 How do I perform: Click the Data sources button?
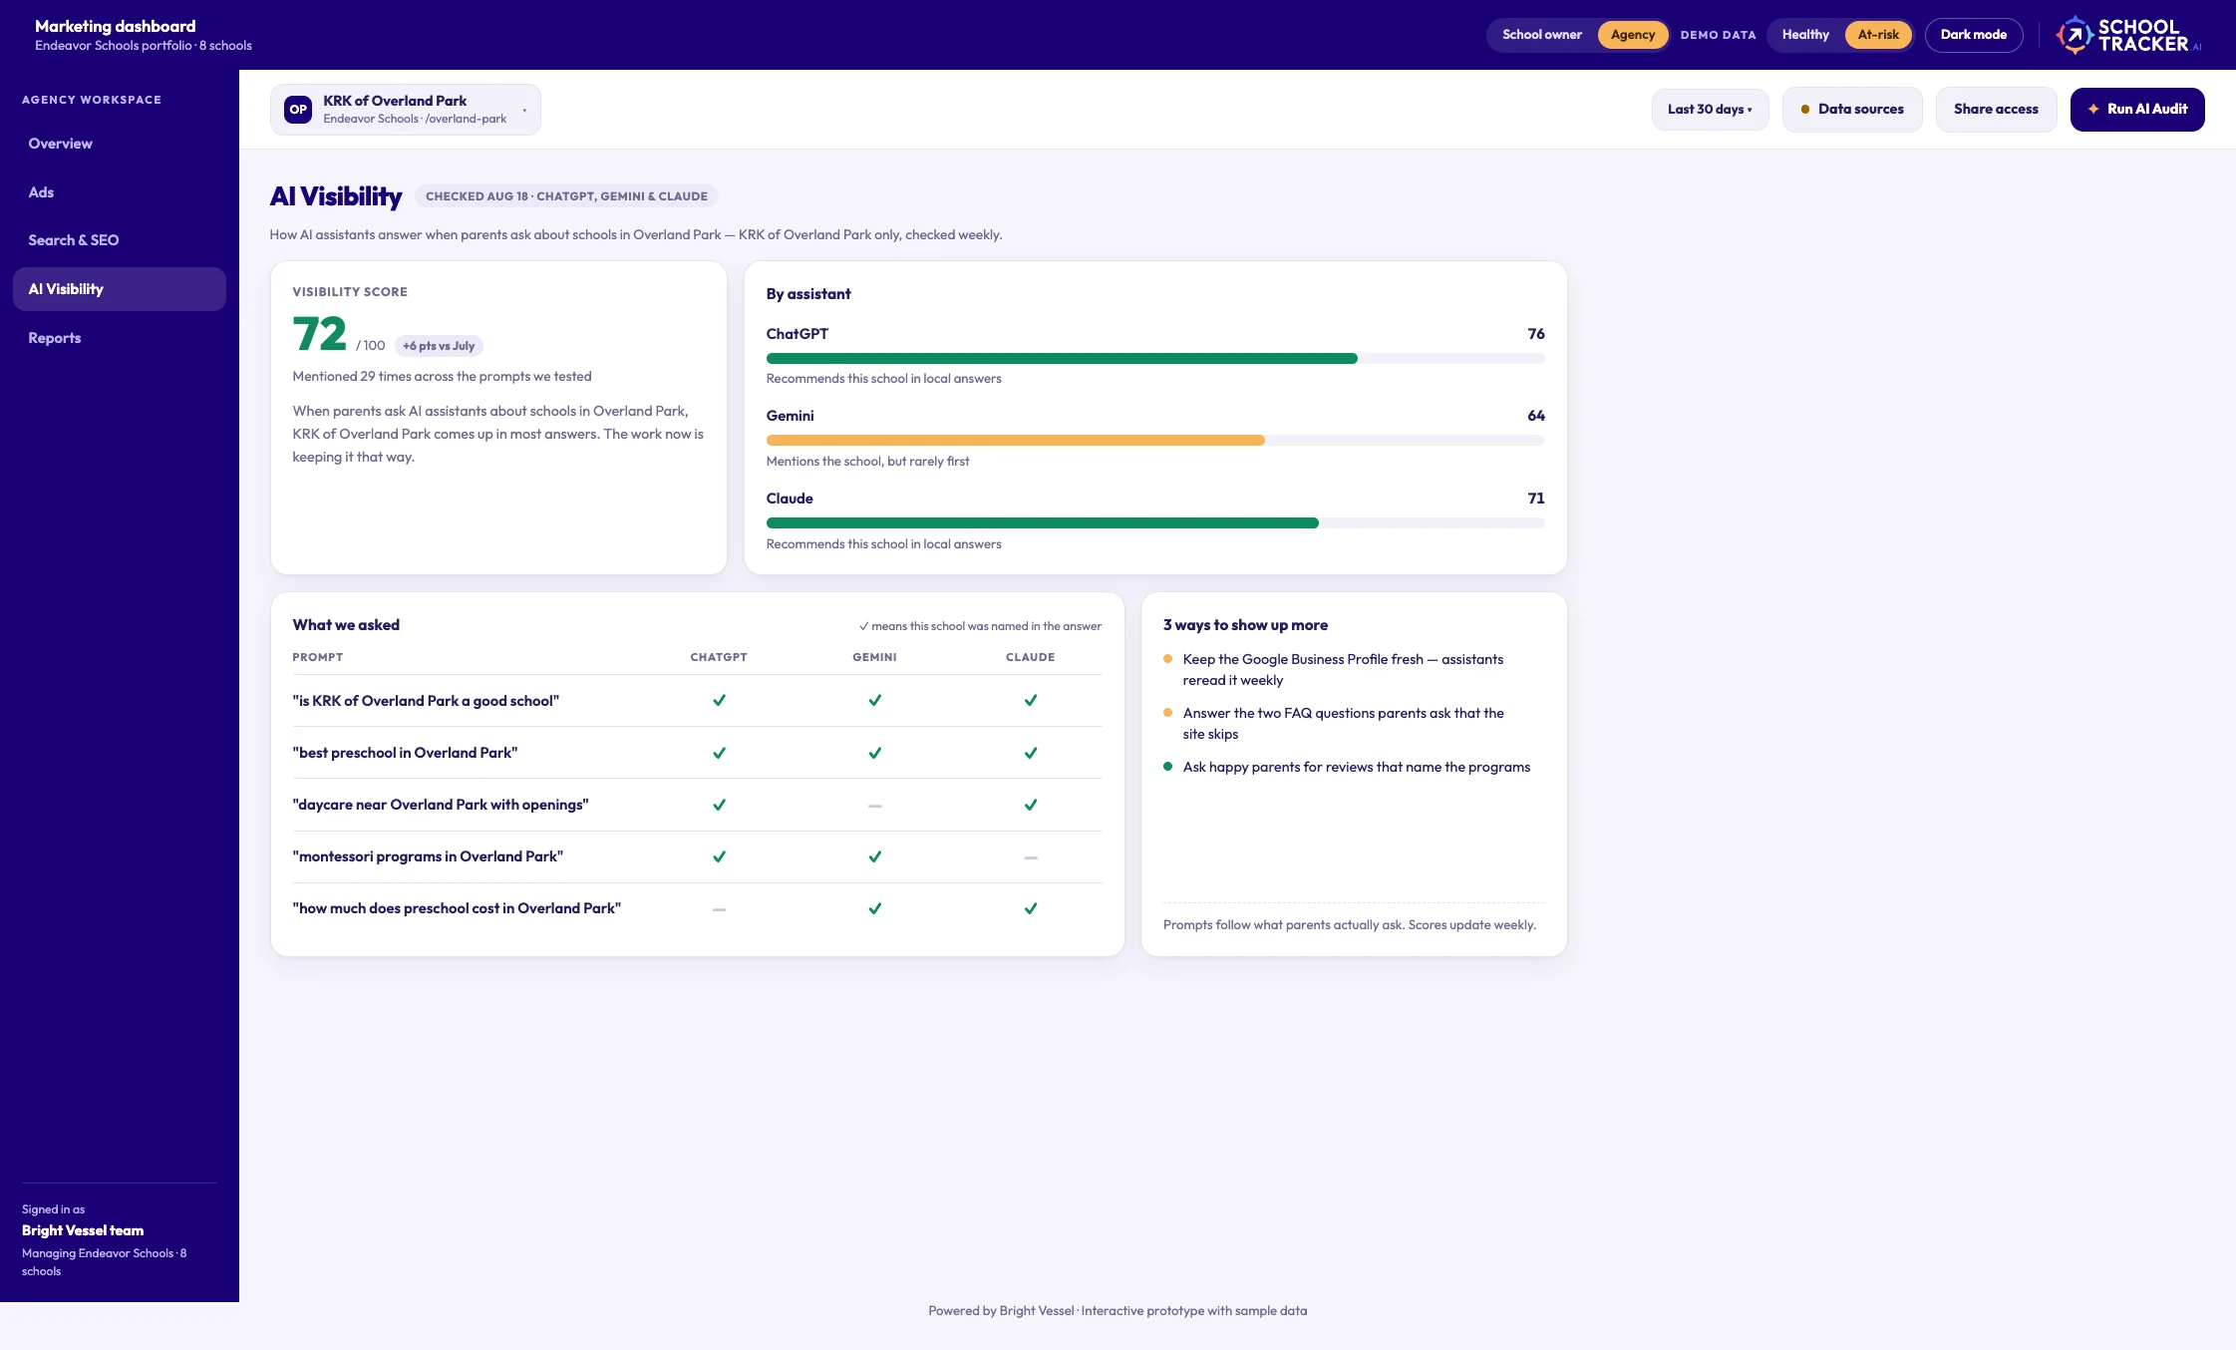(x=1852, y=110)
